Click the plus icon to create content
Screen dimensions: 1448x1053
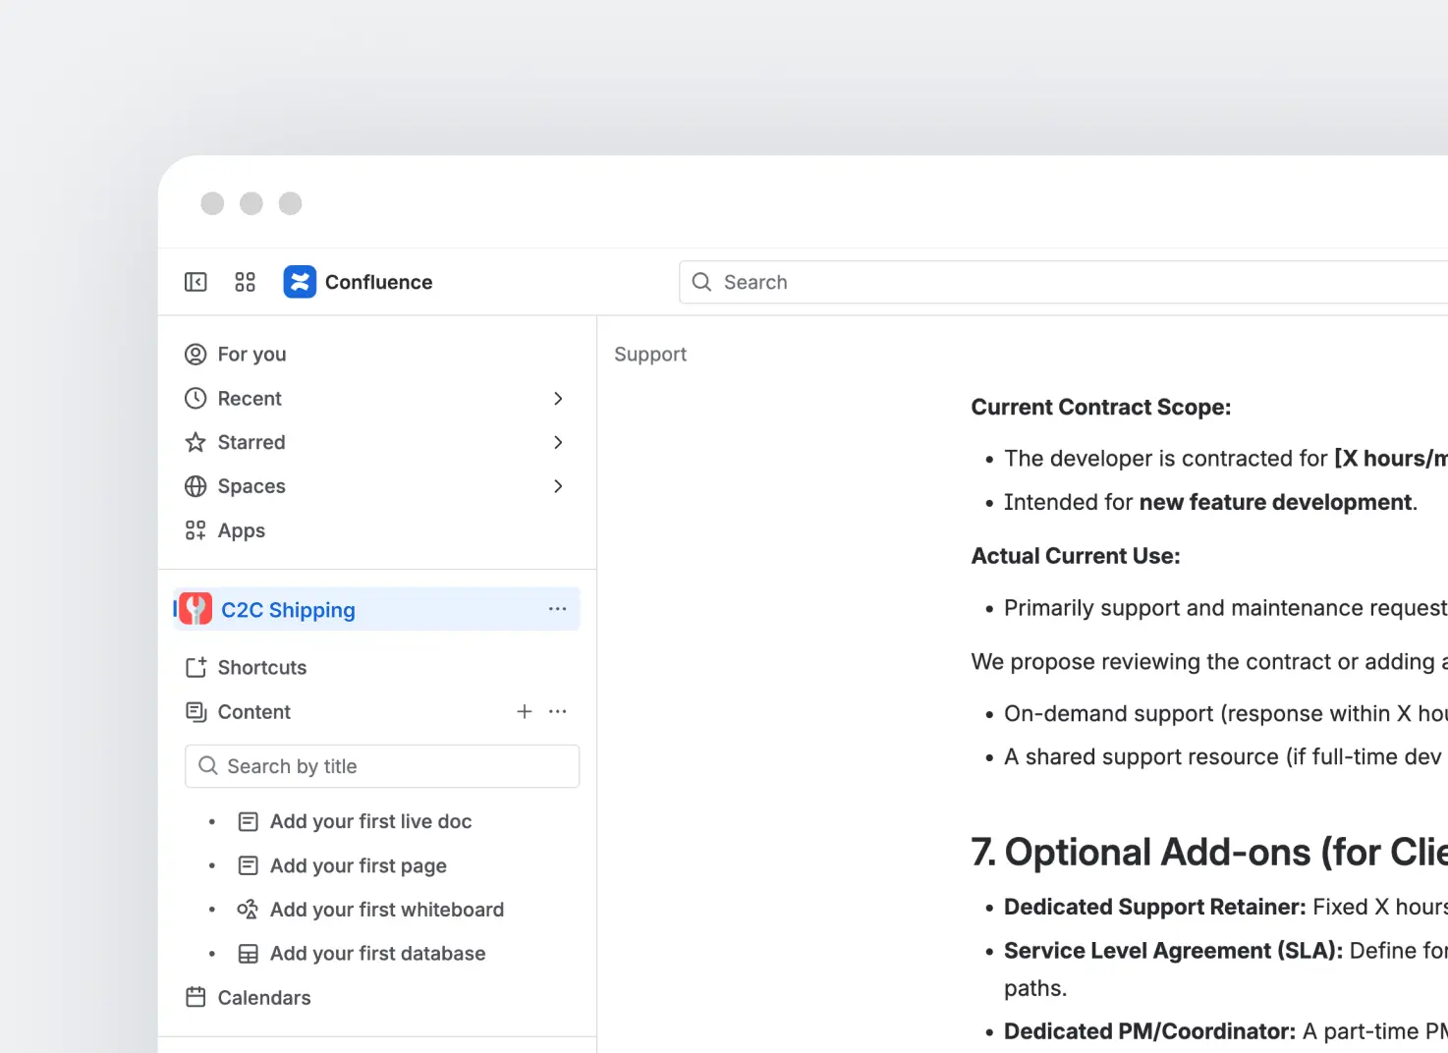[525, 711]
